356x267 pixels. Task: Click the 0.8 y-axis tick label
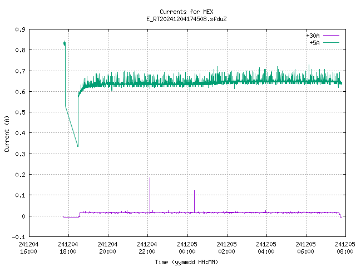[x=20, y=50]
